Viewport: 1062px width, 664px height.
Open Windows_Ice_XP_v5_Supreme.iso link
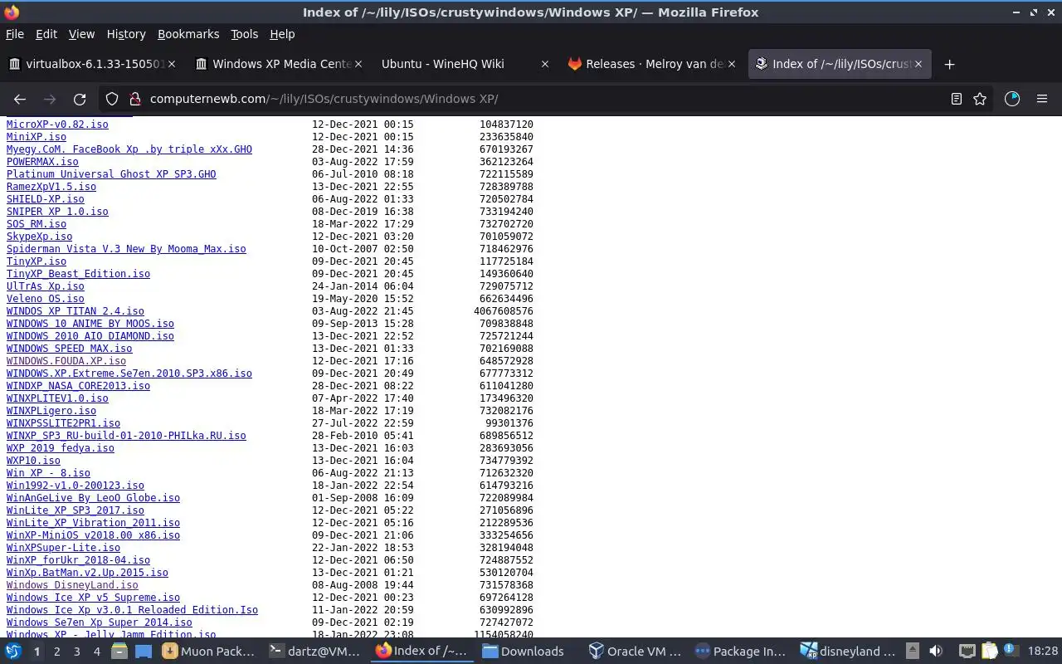tap(93, 598)
